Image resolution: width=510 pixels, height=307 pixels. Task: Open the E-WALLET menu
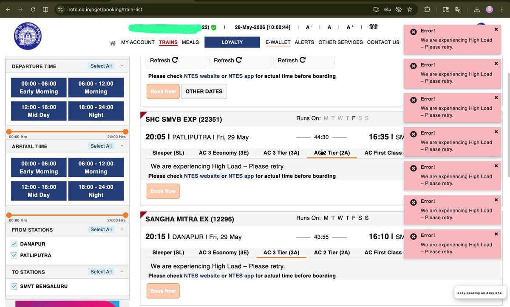point(278,42)
